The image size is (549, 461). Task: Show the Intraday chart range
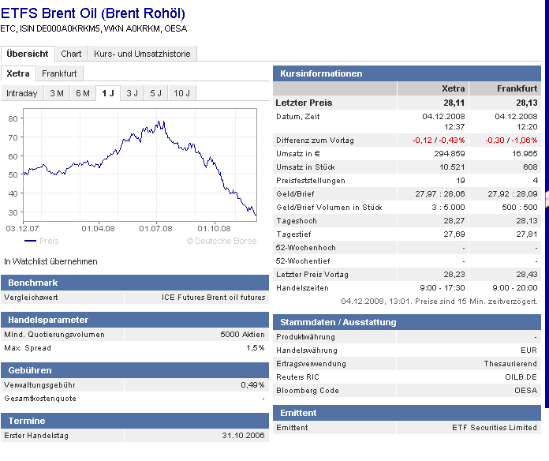(x=22, y=93)
